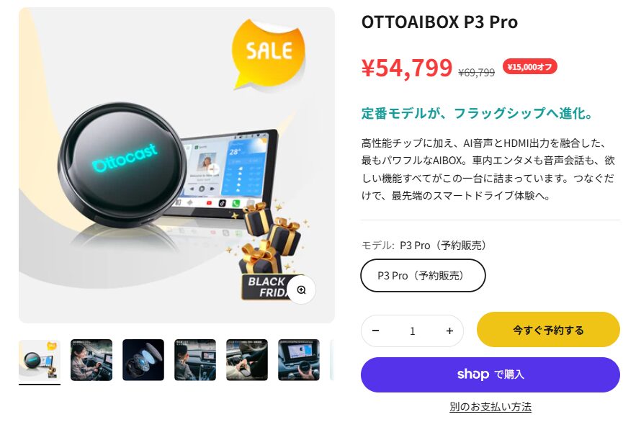
Task: Click the OTTOAIBOX P3 Pro product title
Action: [x=439, y=22]
